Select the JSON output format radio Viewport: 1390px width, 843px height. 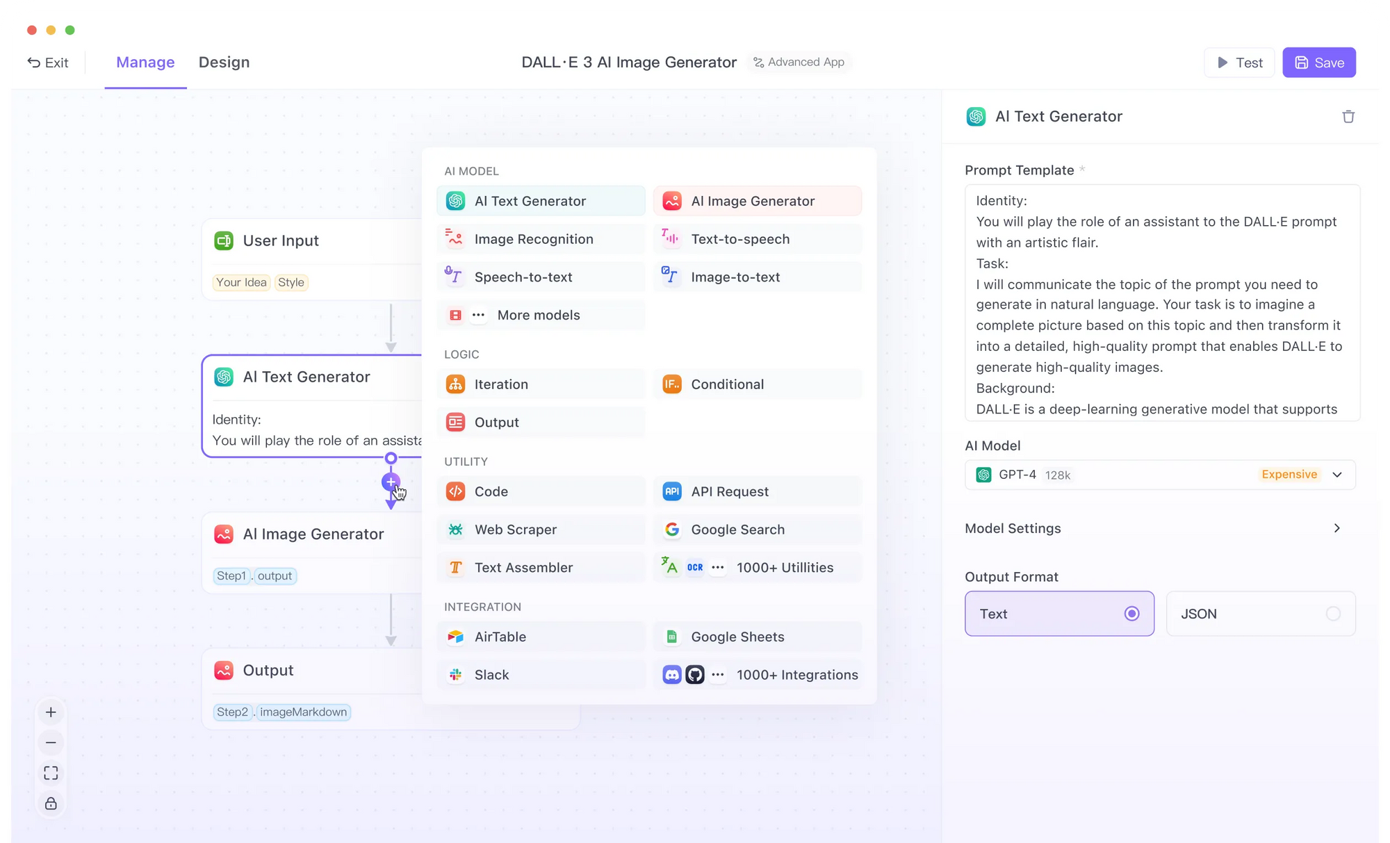1332,614
